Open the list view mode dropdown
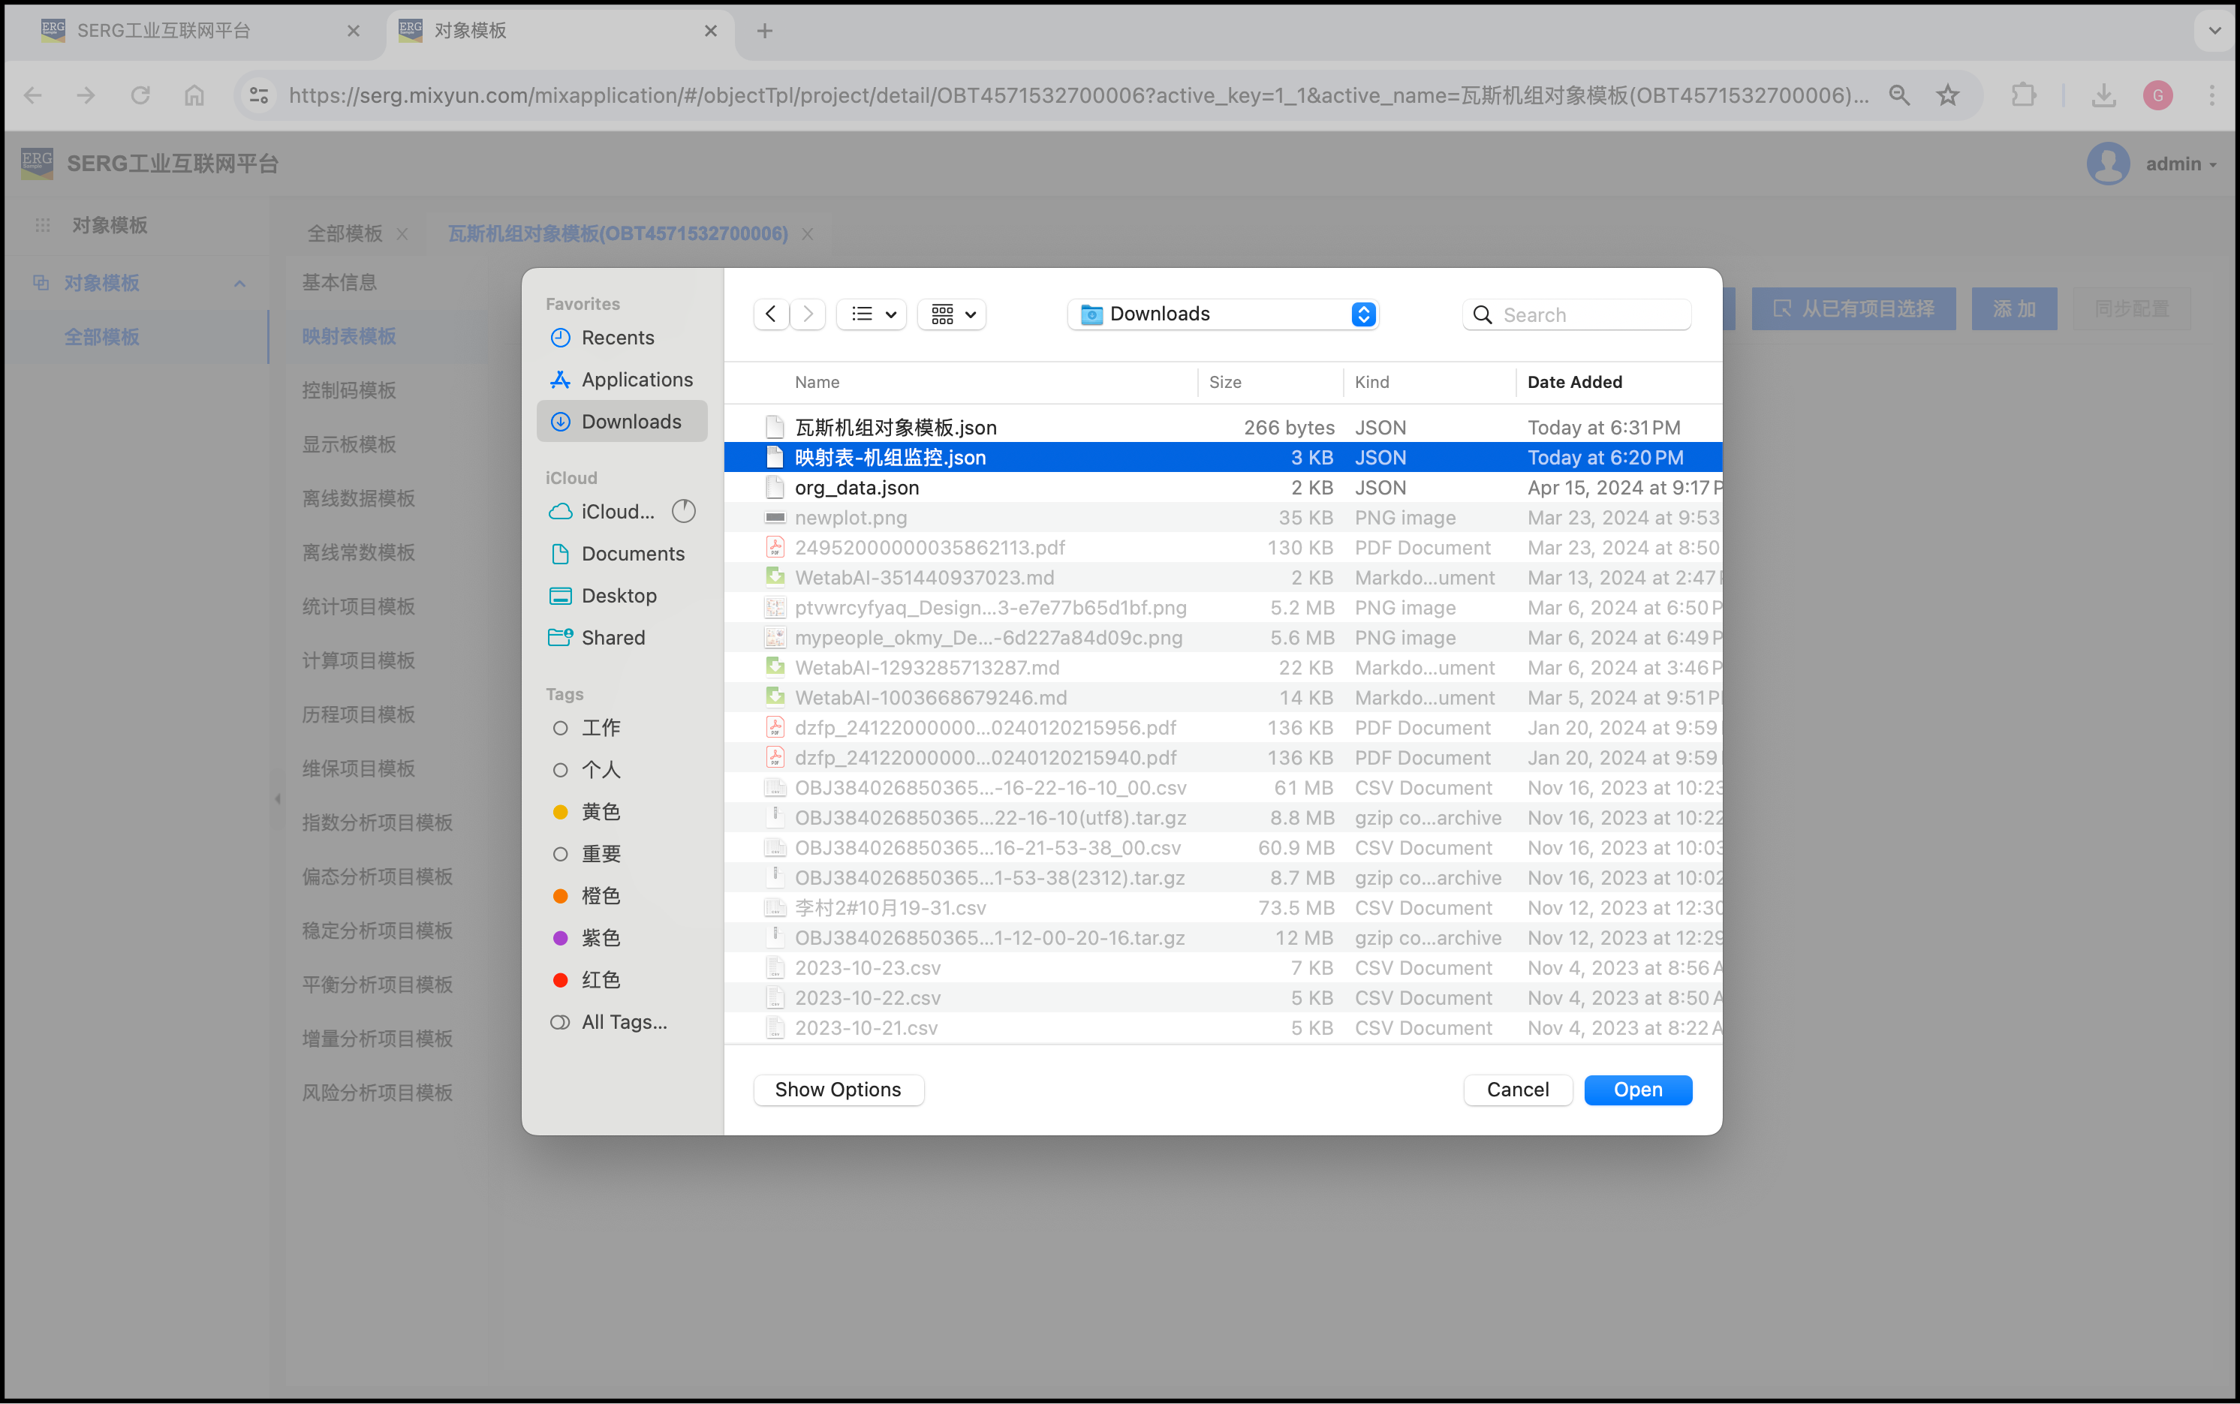The image size is (2240, 1404). point(872,314)
